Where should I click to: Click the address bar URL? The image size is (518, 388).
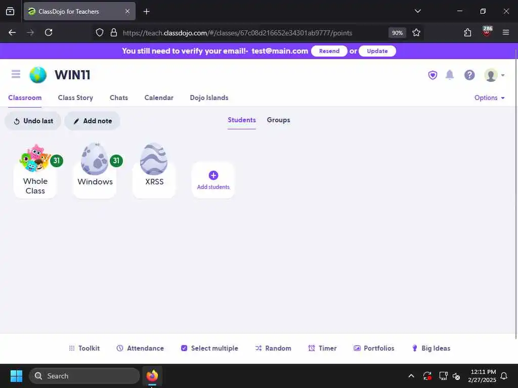[x=237, y=33]
